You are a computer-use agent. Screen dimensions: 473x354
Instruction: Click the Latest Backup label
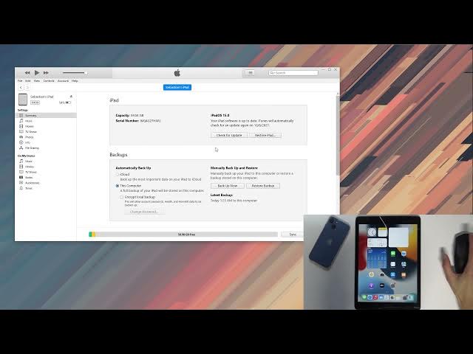click(x=222, y=195)
